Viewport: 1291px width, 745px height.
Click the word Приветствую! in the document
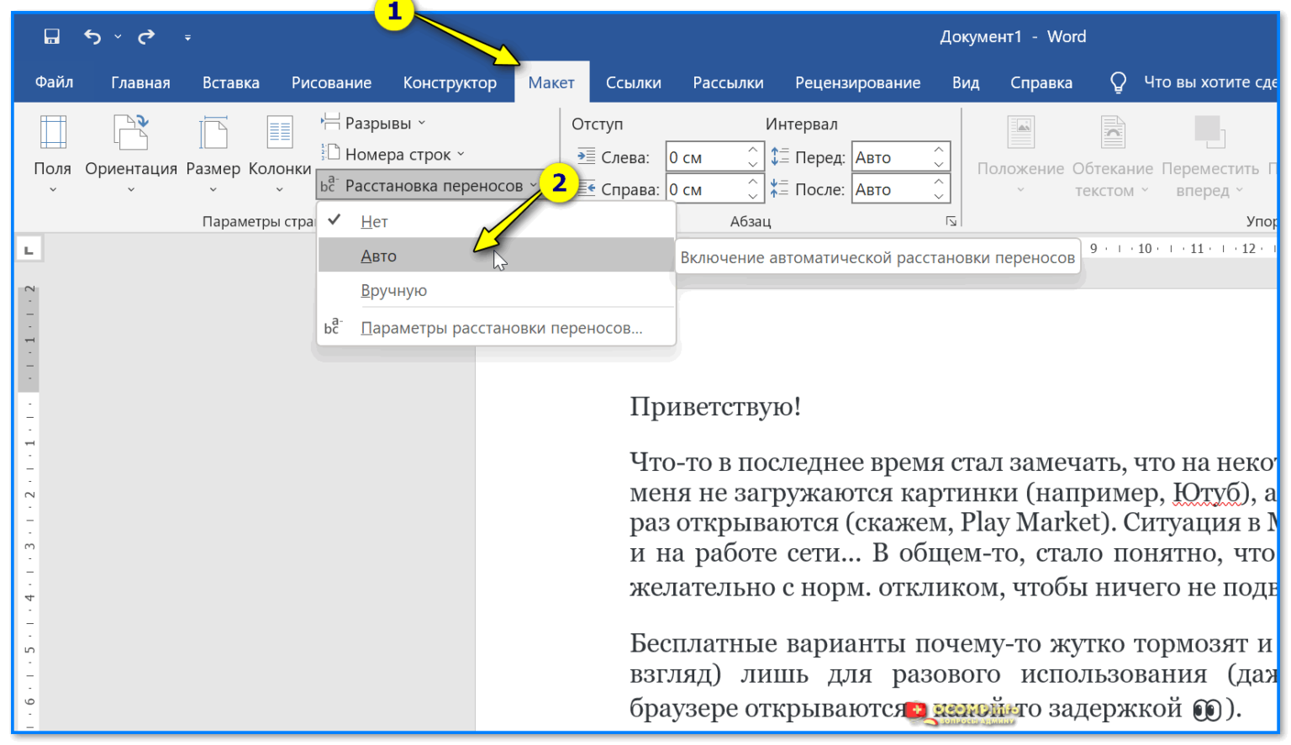[715, 407]
